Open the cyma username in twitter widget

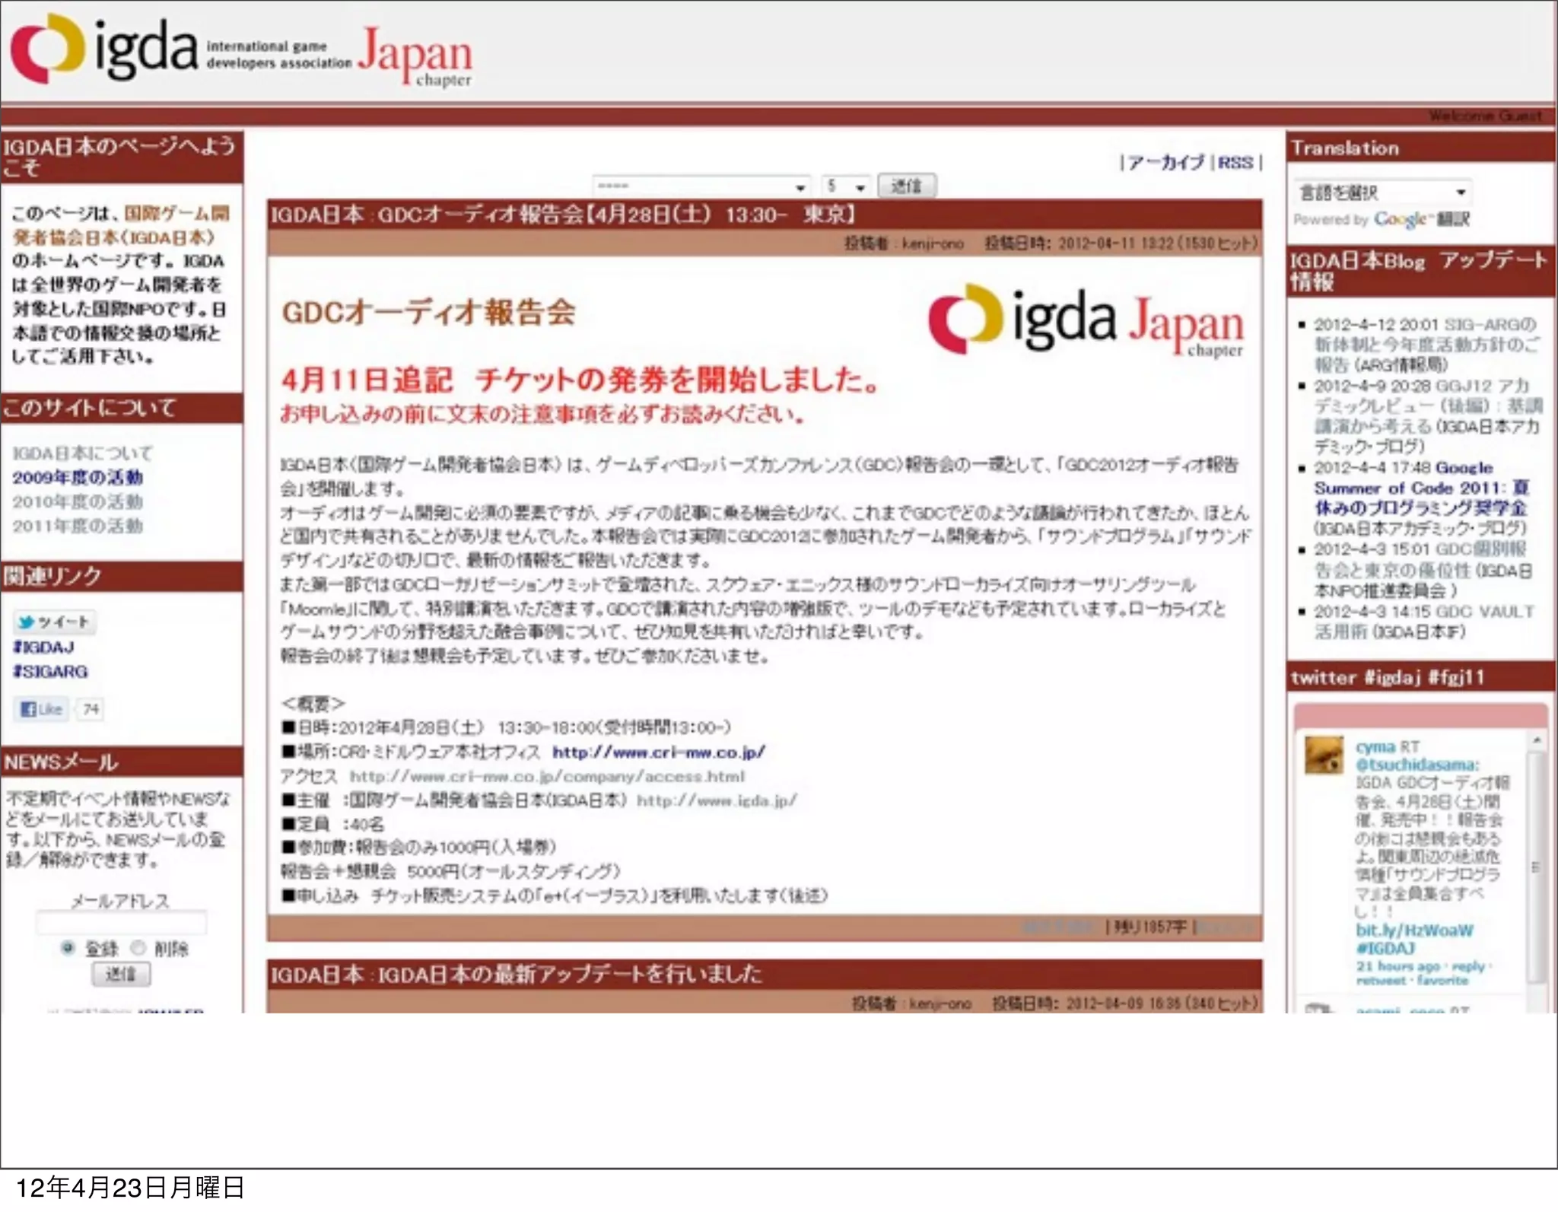click(1375, 746)
